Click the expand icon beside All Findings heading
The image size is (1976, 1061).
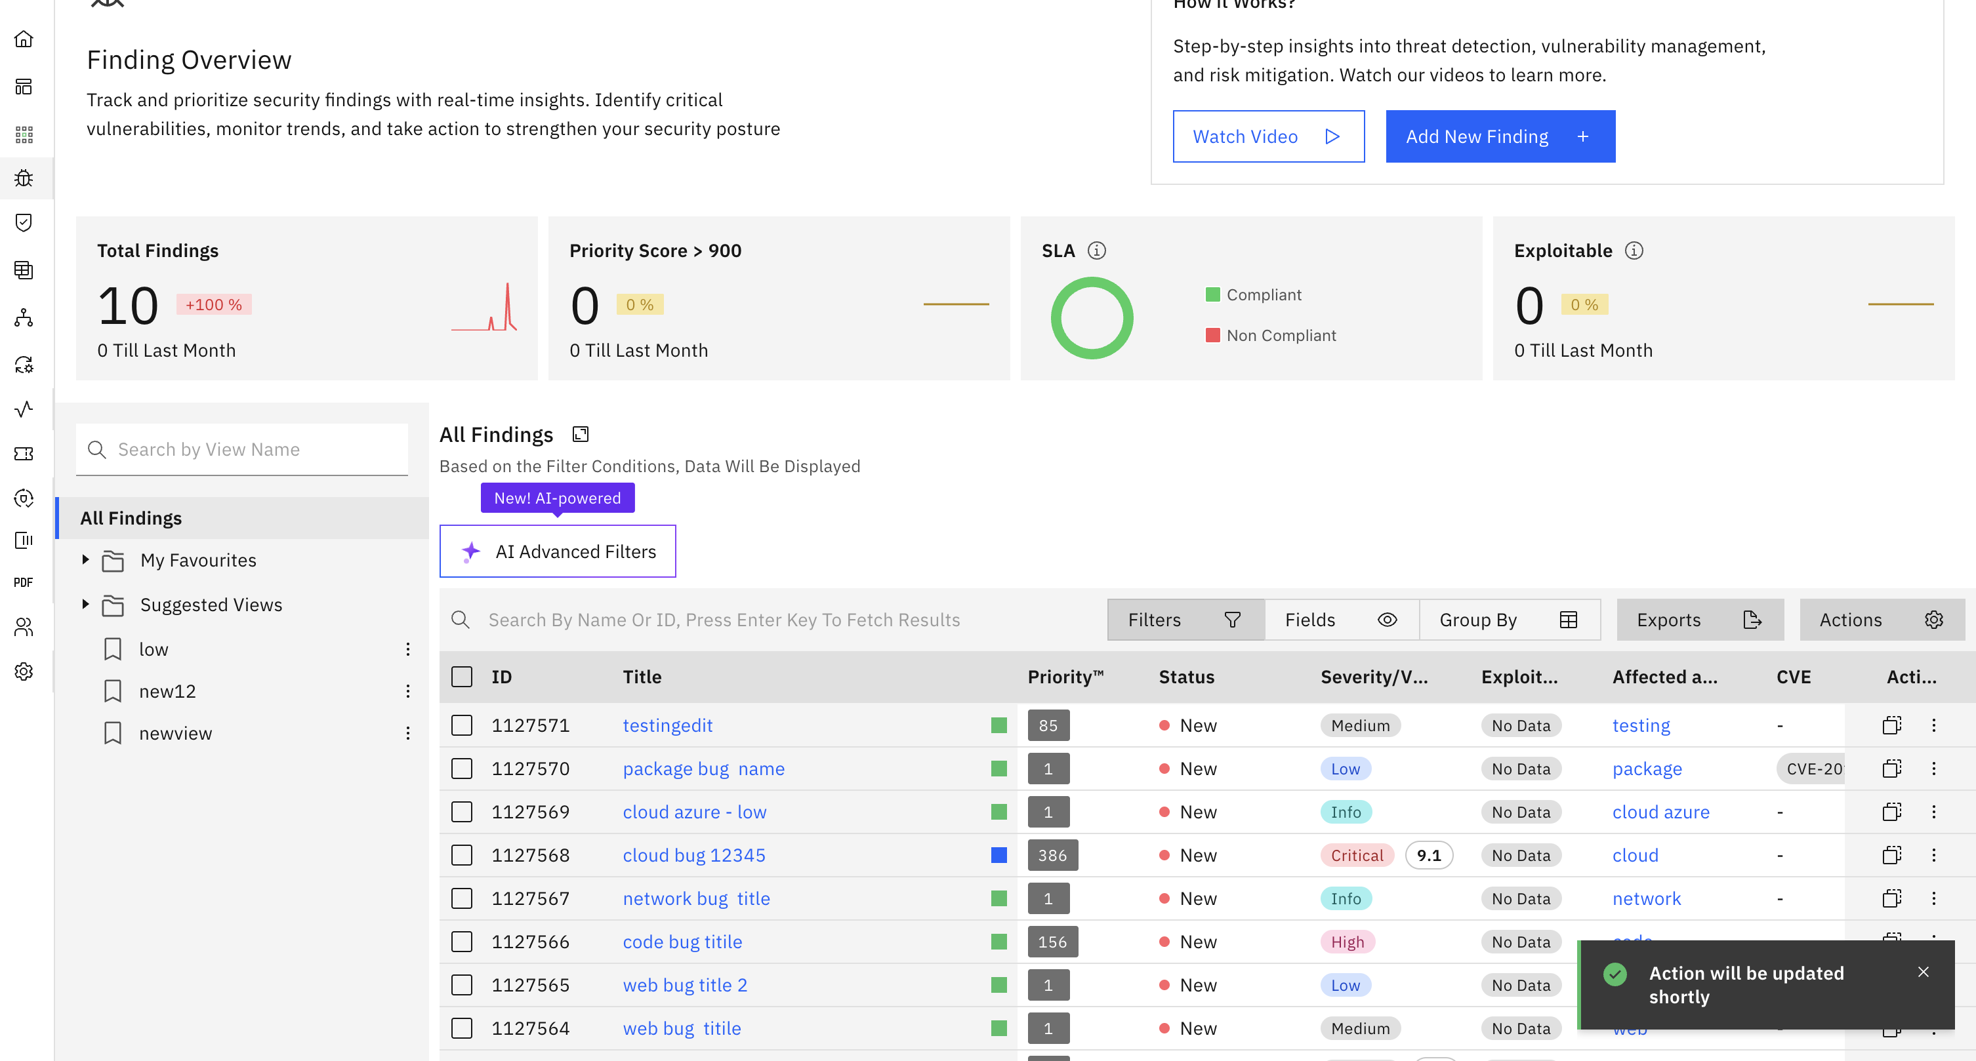(581, 435)
